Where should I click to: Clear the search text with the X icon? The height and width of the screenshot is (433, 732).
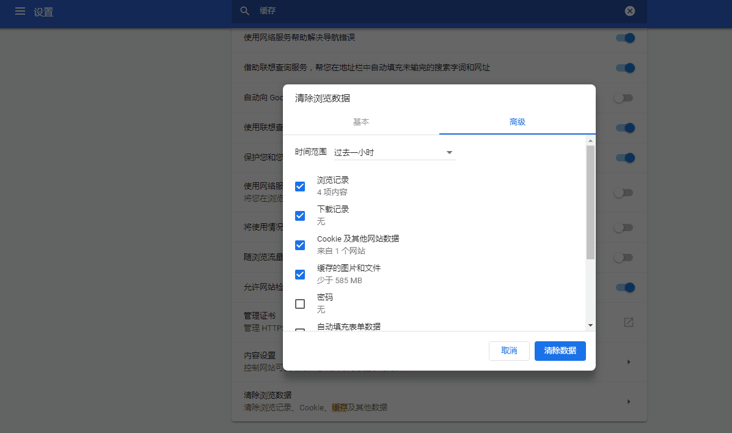[x=629, y=11]
